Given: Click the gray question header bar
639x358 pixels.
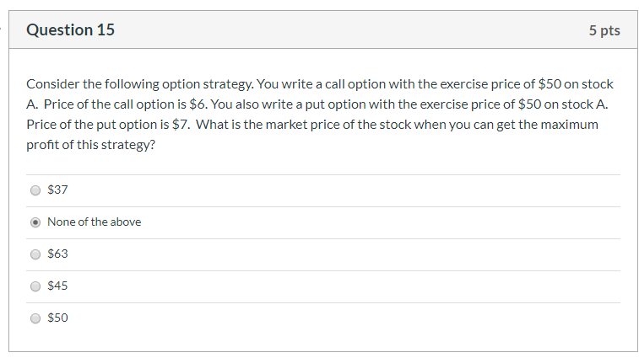Looking at the screenshot, I should [338, 30].
